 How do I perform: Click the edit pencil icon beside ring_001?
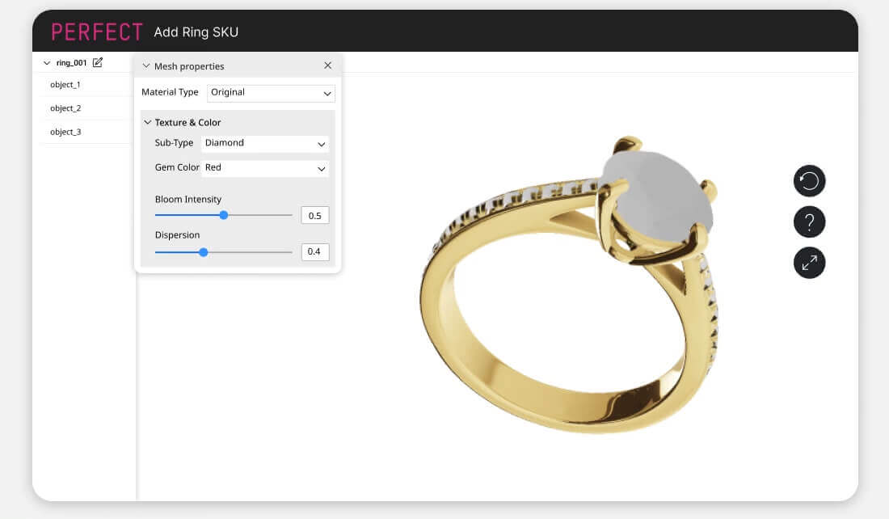tap(98, 62)
